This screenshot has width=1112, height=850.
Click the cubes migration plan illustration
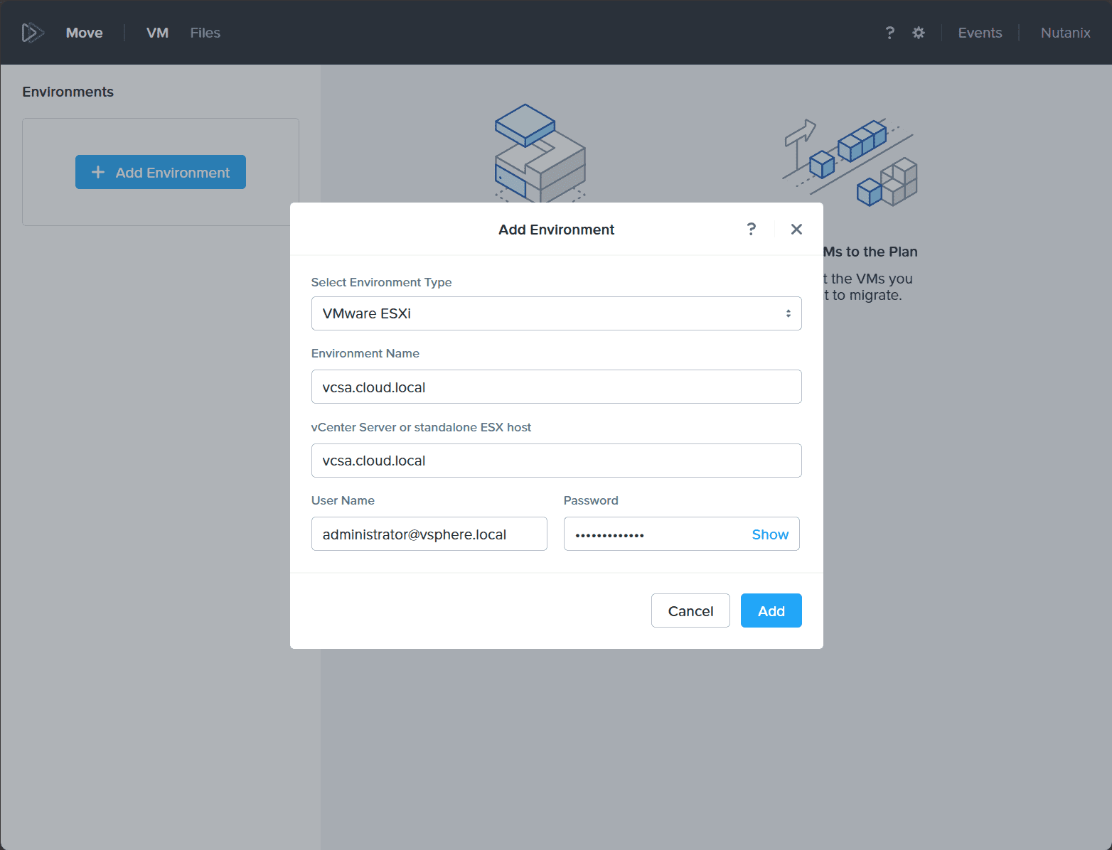[850, 163]
